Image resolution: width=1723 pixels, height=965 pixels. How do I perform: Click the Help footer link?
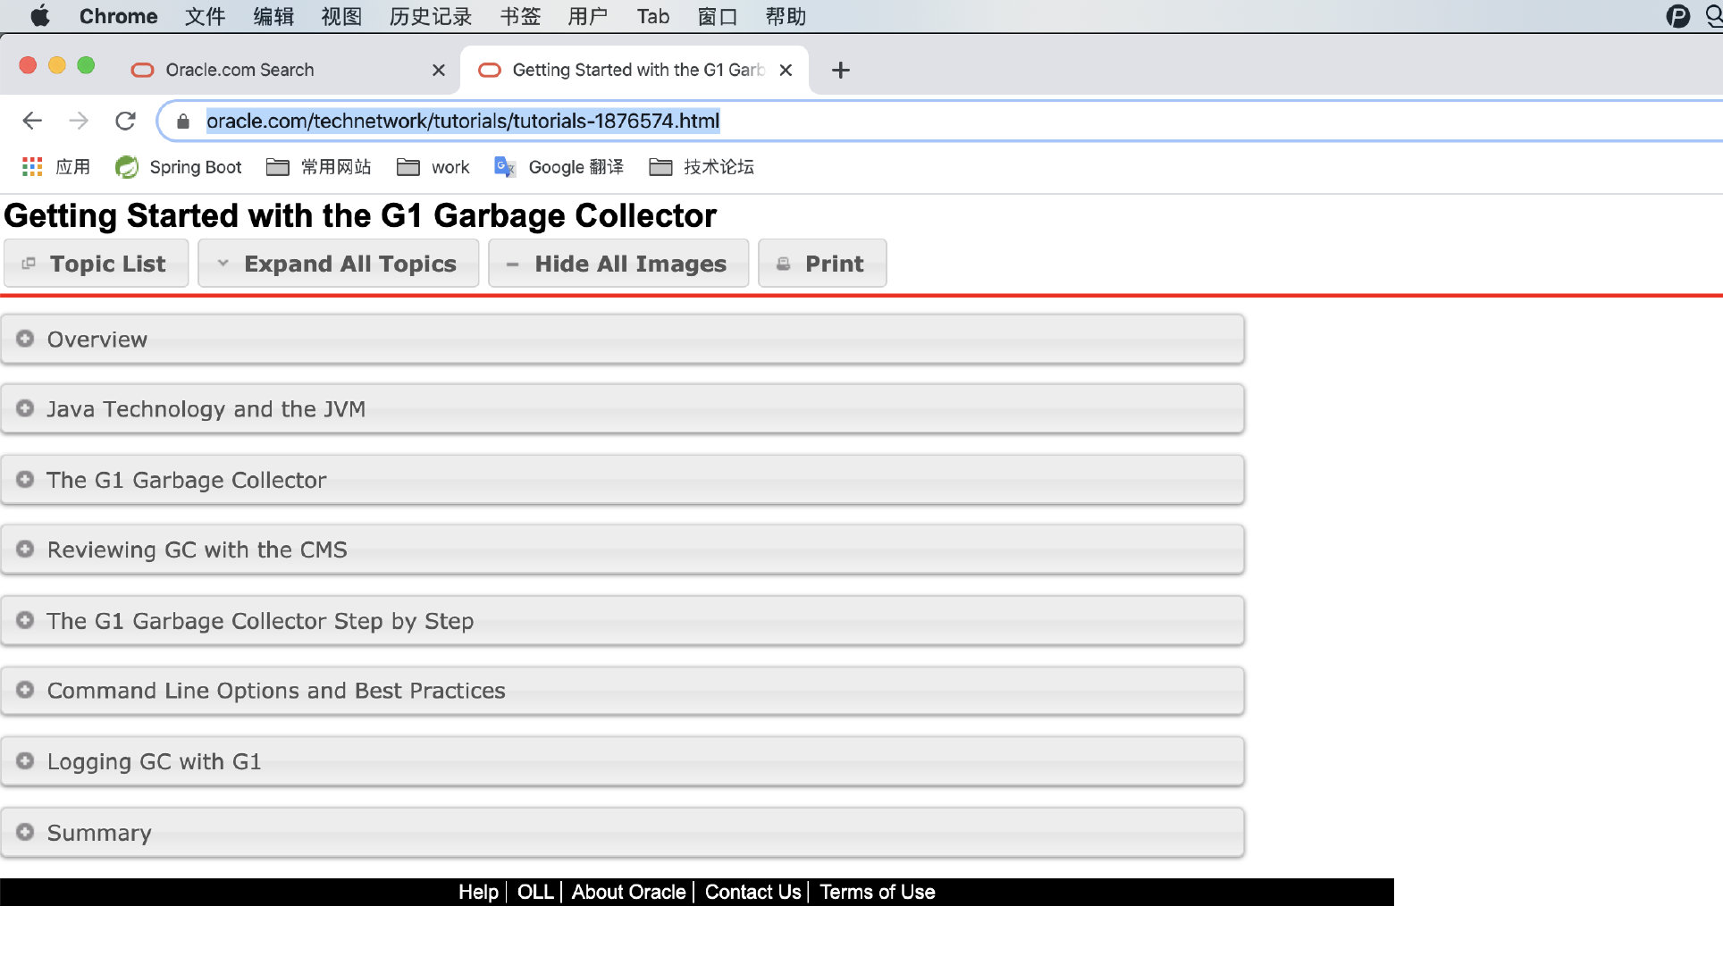pyautogui.click(x=478, y=892)
